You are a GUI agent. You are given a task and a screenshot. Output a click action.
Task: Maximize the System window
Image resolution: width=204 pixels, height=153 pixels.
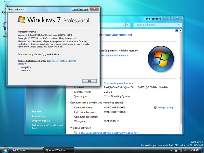pyautogui.click(x=170, y=18)
